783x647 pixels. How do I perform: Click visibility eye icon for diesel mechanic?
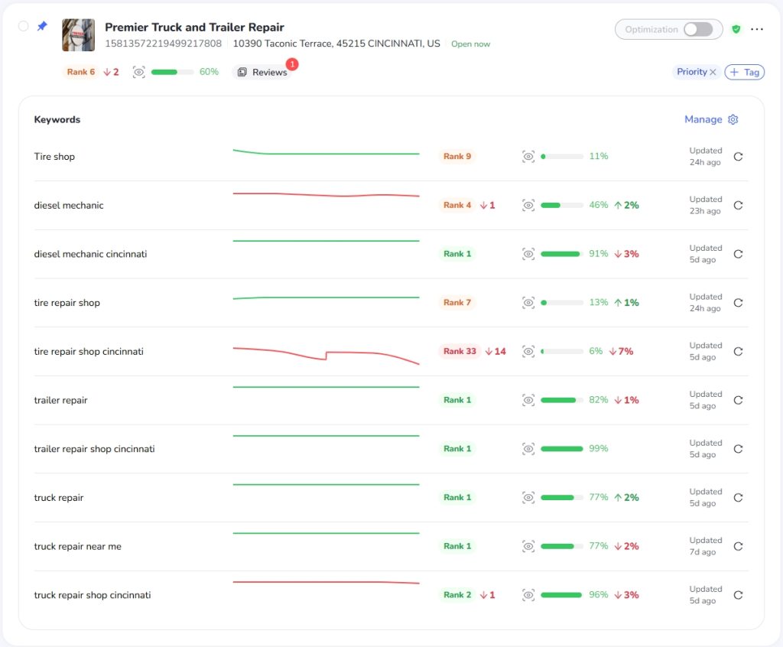tap(528, 205)
